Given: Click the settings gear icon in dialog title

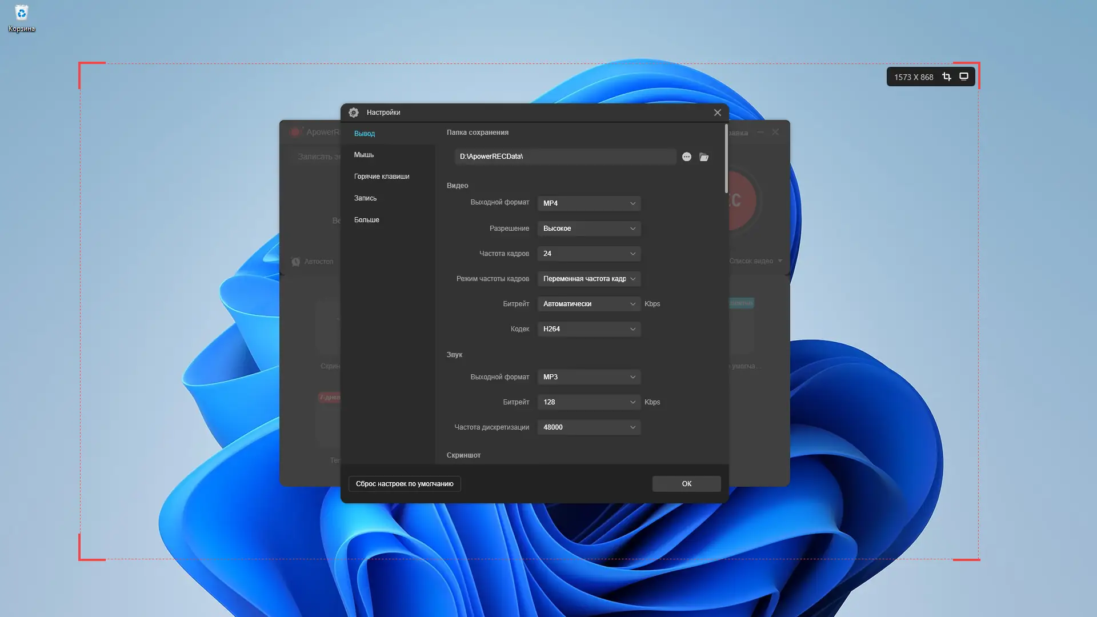Looking at the screenshot, I should tap(354, 113).
